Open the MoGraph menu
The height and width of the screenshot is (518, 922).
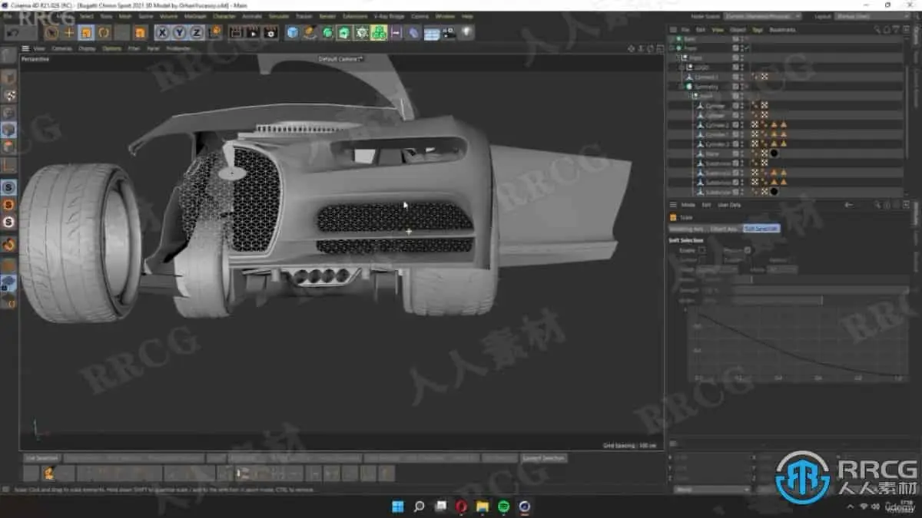(195, 16)
